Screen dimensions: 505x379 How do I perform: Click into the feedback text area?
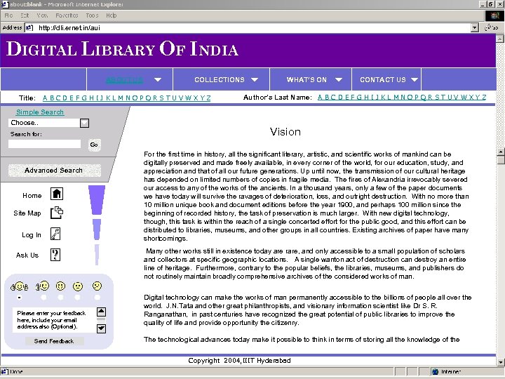[55, 320]
